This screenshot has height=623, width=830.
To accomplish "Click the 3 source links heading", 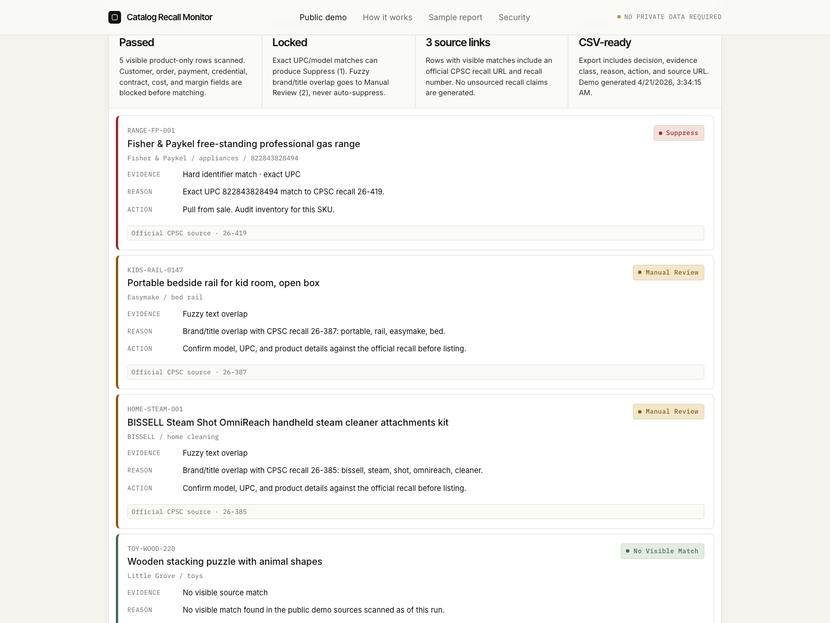I will click(458, 43).
